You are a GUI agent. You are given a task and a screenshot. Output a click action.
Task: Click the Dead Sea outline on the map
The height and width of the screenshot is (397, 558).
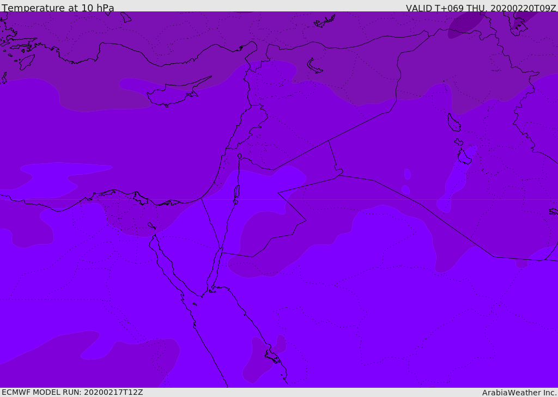(236, 192)
